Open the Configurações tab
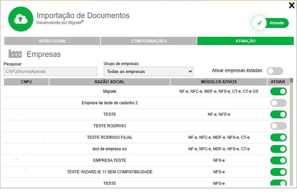The image size is (297, 193). [x=149, y=41]
